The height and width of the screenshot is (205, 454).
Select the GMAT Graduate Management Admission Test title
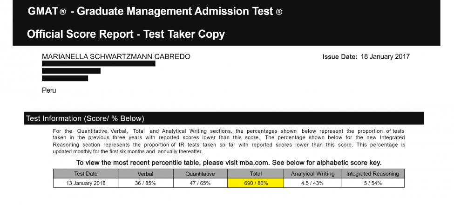coord(155,12)
